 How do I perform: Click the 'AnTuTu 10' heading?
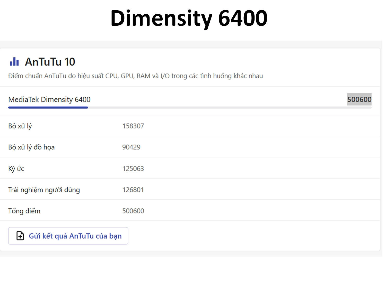point(50,62)
